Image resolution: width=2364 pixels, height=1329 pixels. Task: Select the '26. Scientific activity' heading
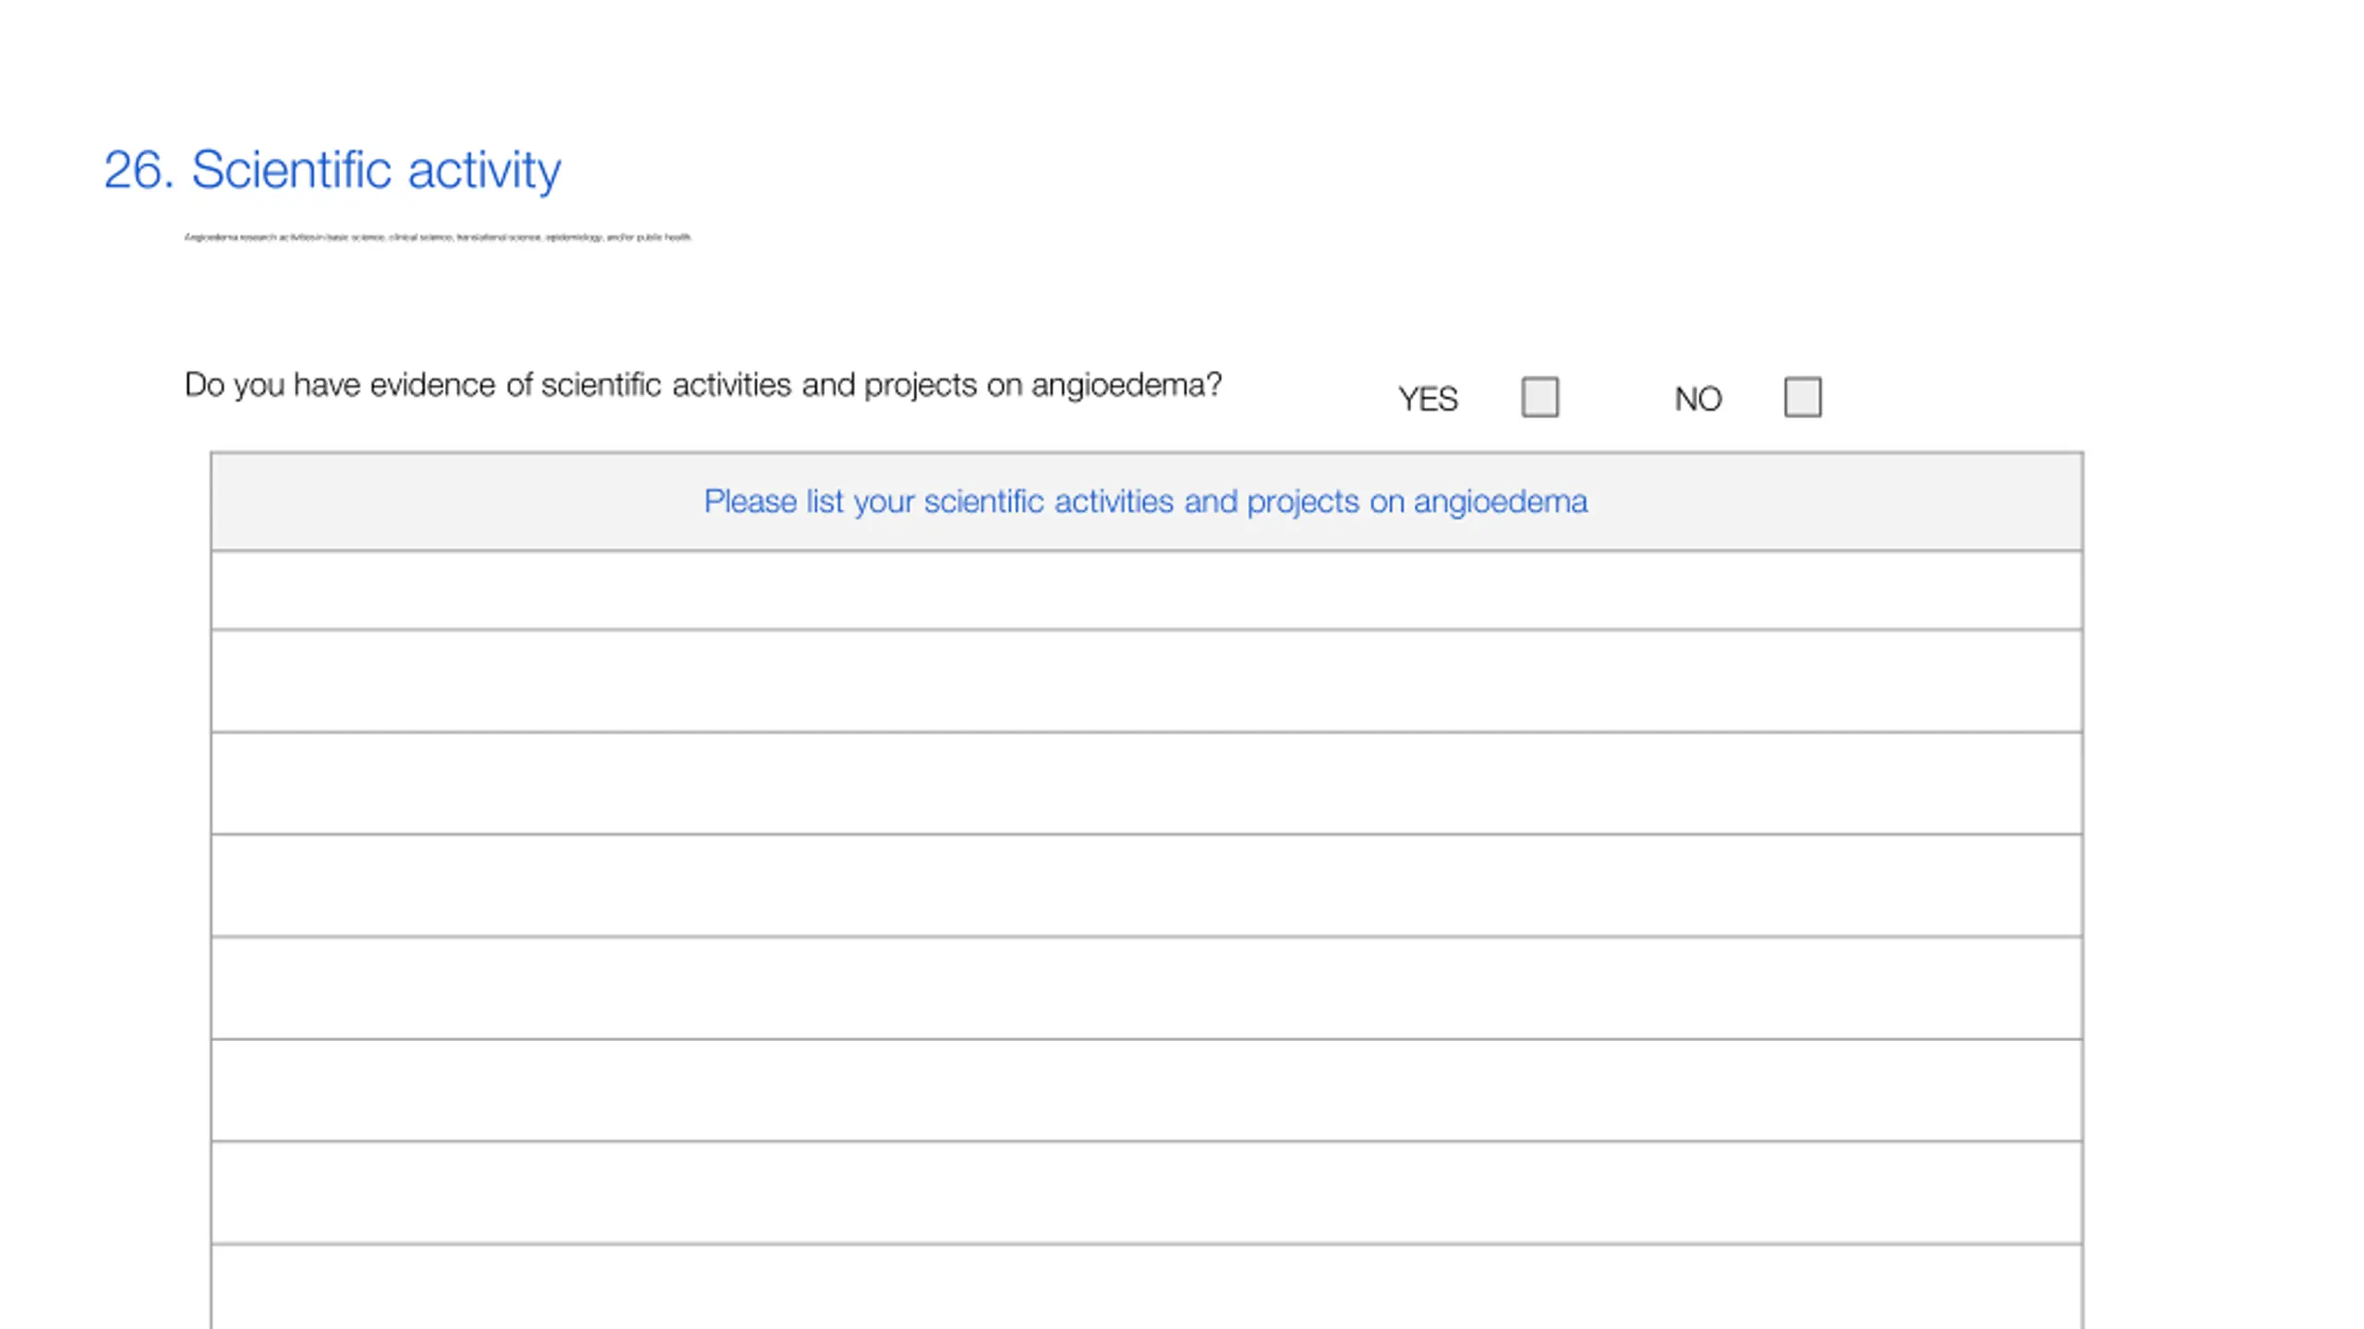(x=332, y=170)
